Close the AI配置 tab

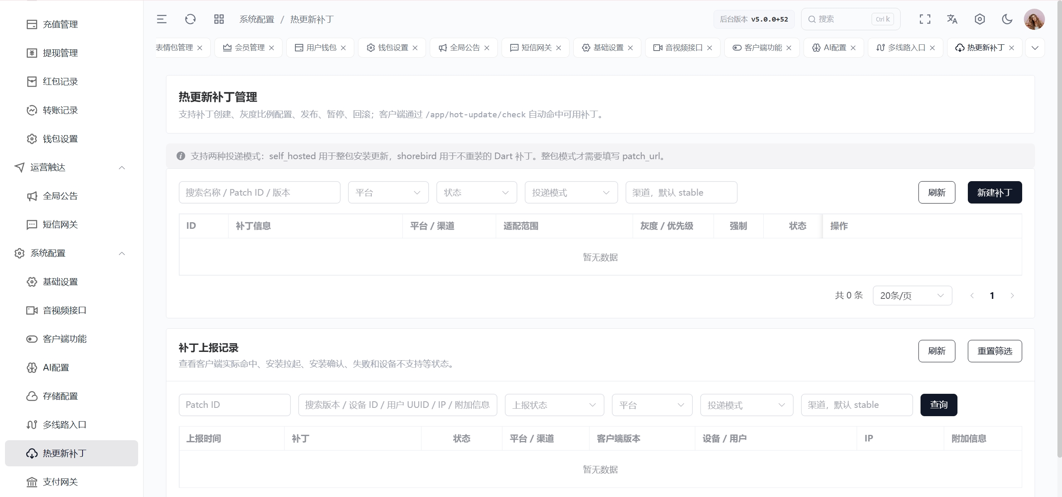point(853,48)
